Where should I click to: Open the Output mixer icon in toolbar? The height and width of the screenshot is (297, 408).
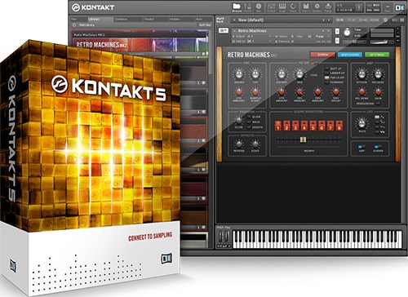[x=271, y=7]
